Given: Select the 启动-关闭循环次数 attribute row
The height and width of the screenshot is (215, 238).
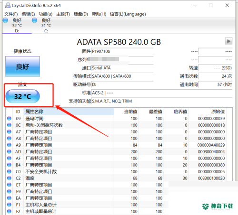Looking at the screenshot, I should click(117, 125).
